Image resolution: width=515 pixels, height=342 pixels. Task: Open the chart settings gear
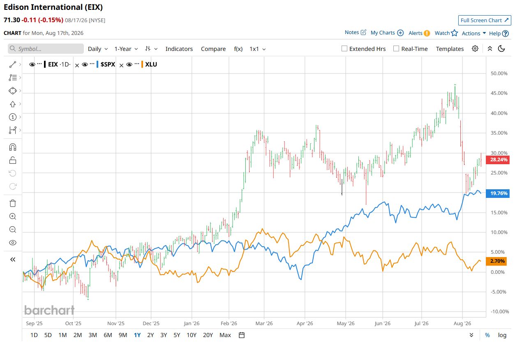coord(475,48)
